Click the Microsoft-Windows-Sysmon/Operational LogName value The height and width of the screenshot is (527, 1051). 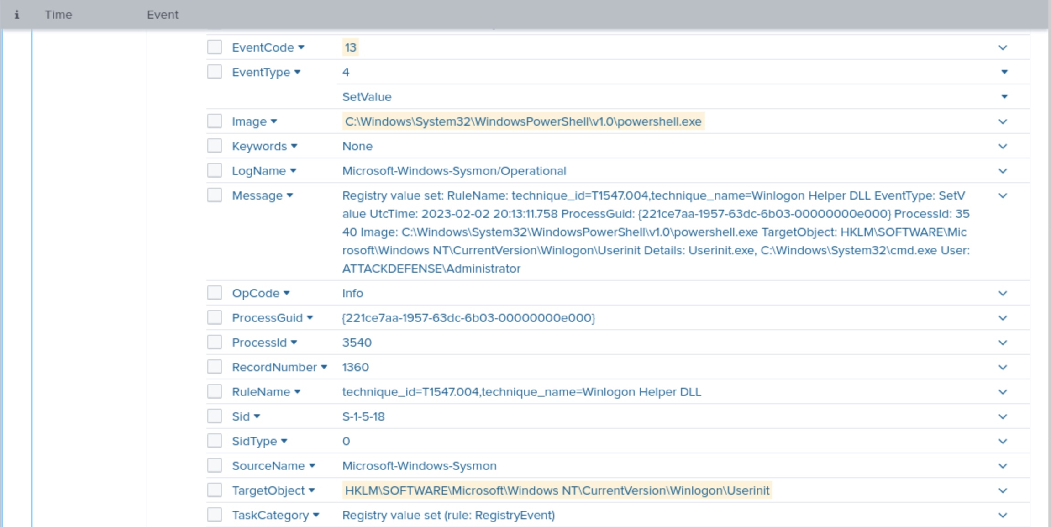click(x=454, y=171)
